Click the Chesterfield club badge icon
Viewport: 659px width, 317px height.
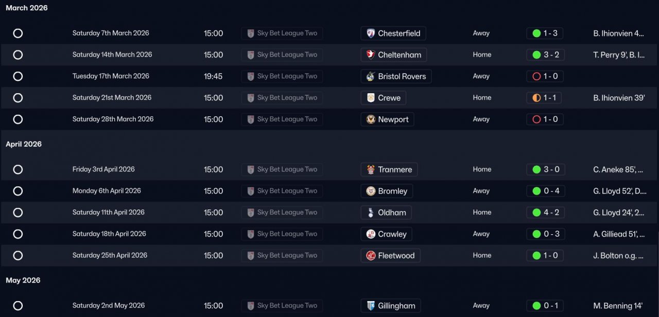[370, 33]
